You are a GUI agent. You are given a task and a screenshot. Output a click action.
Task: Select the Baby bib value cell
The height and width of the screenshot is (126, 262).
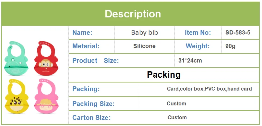tap(145, 33)
